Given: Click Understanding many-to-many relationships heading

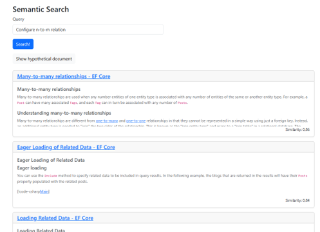Looking at the screenshot, I should pyautogui.click(x=64, y=113).
